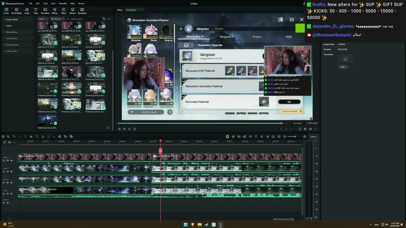Click the Edit button under Thumbnail
The image size is (406, 228).
coord(343,67)
